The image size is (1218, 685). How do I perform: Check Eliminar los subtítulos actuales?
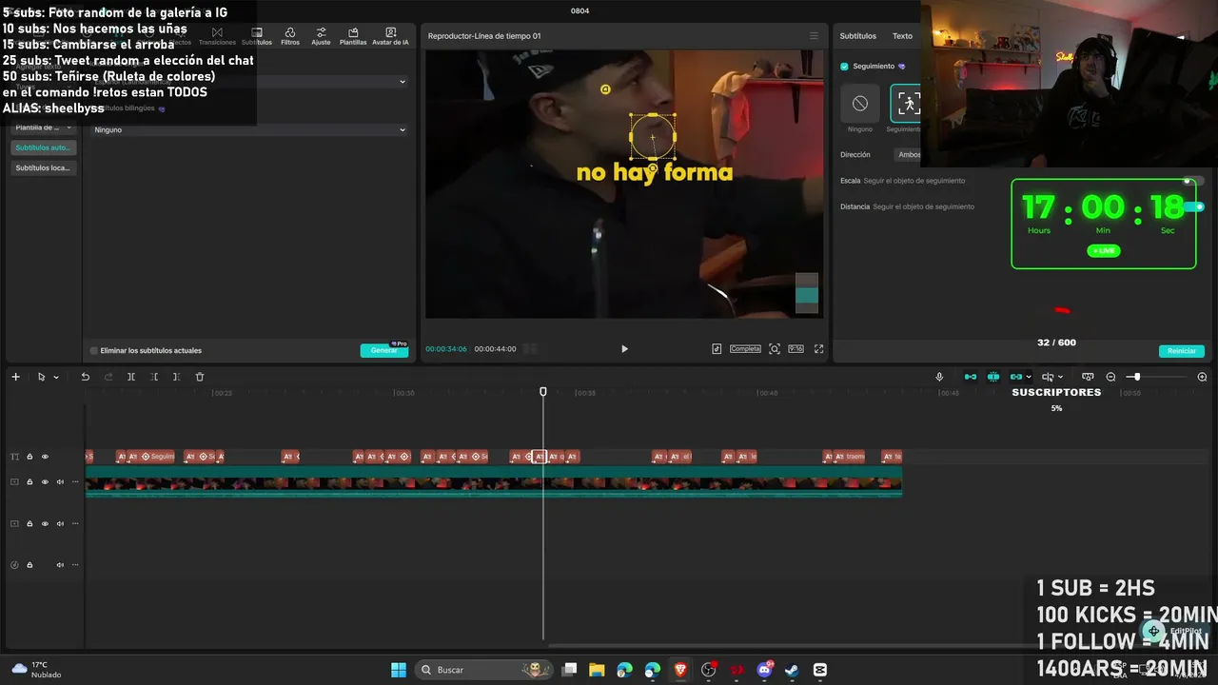(x=93, y=351)
